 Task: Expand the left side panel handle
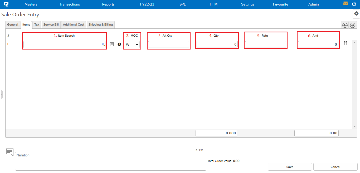[x=2, y=94]
